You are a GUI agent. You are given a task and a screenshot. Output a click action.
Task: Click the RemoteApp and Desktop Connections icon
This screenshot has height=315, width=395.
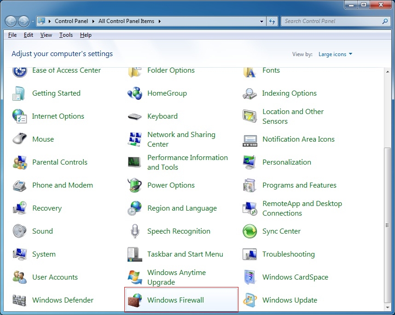tap(250, 208)
